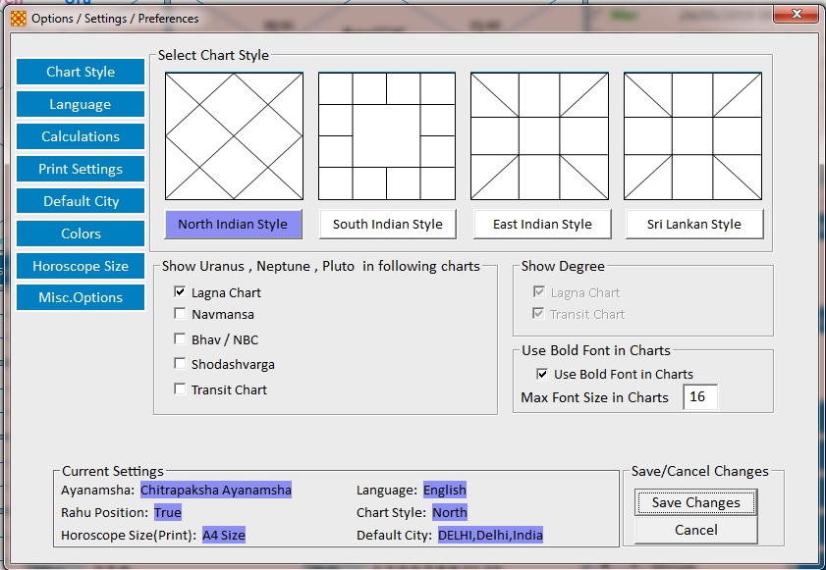Enable Navmansa checkbox
This screenshot has height=570, width=826.
(180, 314)
